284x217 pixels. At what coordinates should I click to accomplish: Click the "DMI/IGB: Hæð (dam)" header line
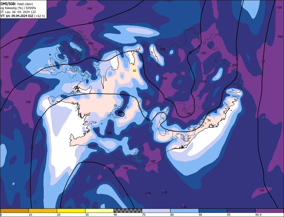point(17,4)
